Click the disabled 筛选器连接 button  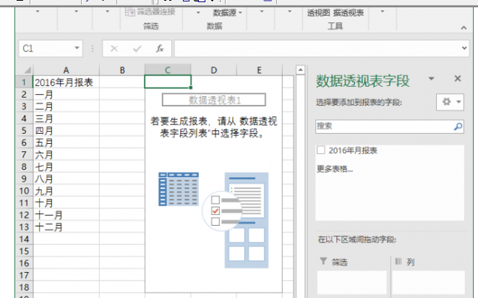(x=150, y=12)
